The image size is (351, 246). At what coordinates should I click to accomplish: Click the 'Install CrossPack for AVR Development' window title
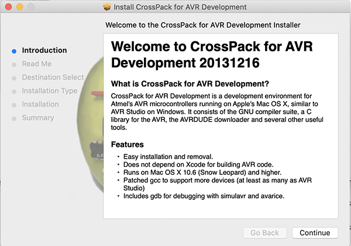(180, 7)
